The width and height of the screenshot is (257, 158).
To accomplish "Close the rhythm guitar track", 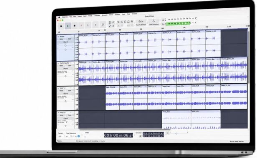I will [x=58, y=63].
